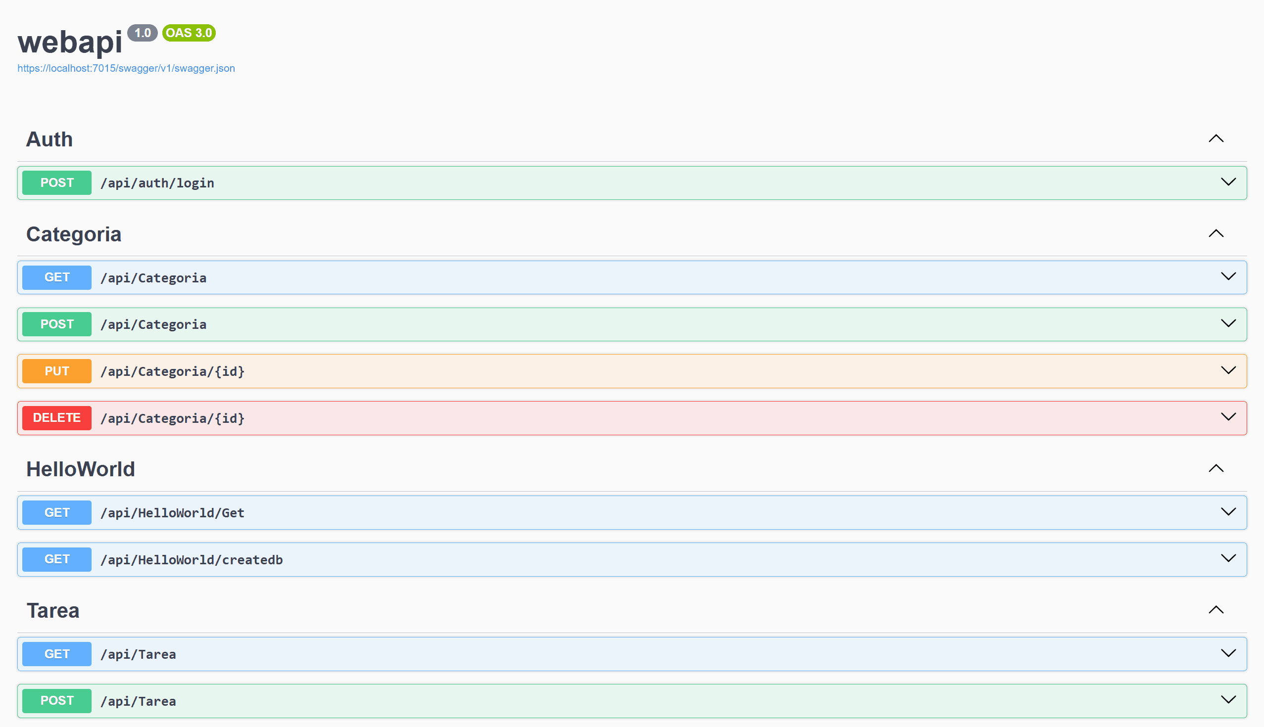
Task: Click path text in GET /api/Categoria row
Action: click(153, 278)
